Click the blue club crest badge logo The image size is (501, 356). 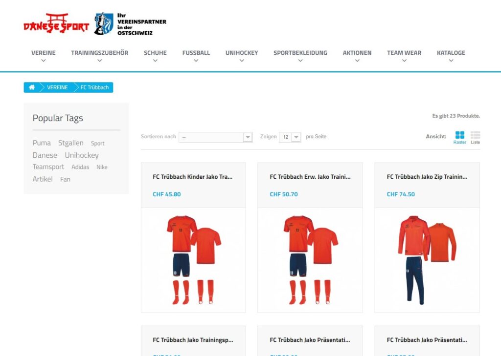pyautogui.click(x=104, y=23)
